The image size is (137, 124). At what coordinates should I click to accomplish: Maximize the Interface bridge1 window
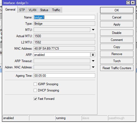[x=128, y=2]
